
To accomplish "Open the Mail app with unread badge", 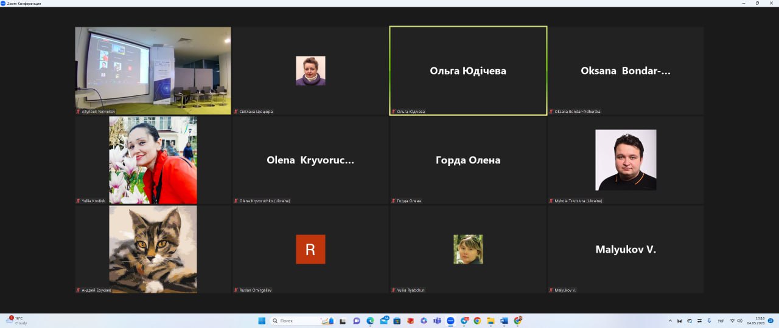I will click(x=383, y=321).
